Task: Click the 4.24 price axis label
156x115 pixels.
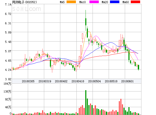Action: [x=8, y=70]
